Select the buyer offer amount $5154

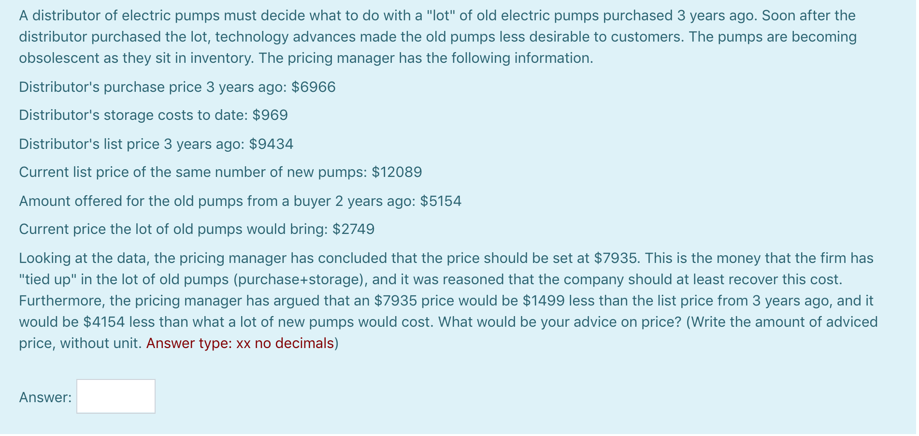point(441,201)
